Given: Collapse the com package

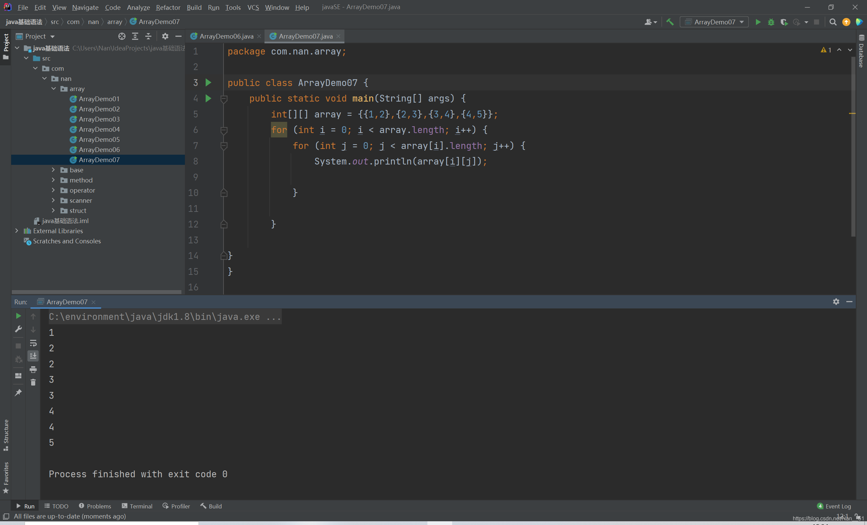Looking at the screenshot, I should pos(36,68).
